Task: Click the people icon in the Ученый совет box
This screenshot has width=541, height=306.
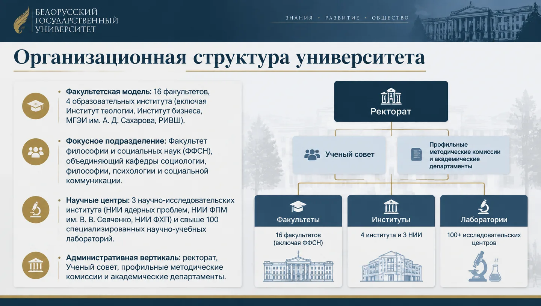Action: (x=312, y=154)
